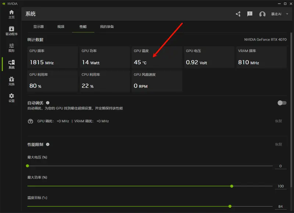Close the NVIDIA window
This screenshot has height=213, width=294.
(x=291, y=4)
